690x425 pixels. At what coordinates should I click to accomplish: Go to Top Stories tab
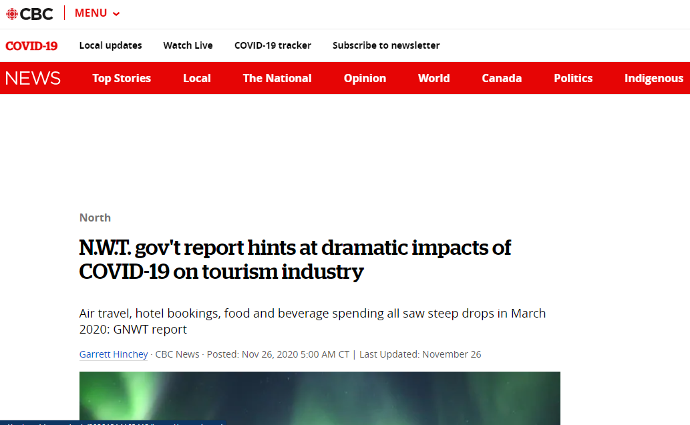click(122, 78)
